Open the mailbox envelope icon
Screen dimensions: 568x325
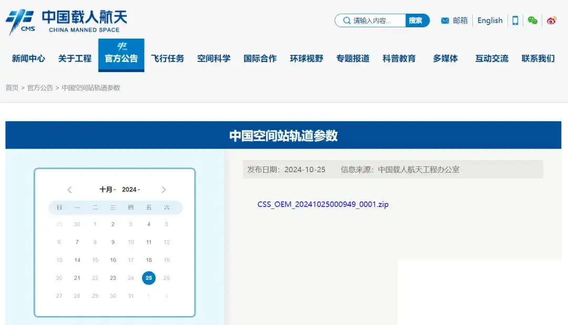click(x=445, y=20)
